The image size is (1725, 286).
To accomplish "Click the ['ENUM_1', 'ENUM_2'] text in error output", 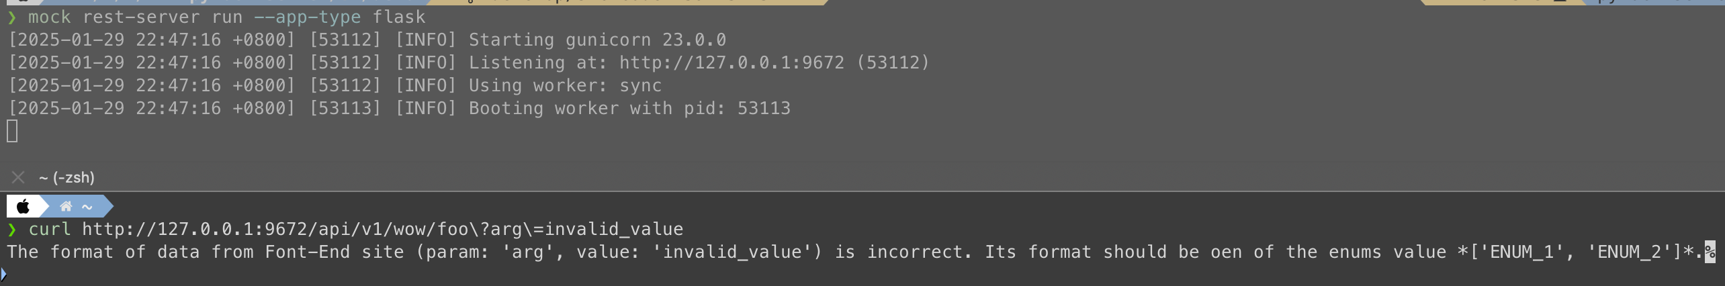I will 1576,252.
